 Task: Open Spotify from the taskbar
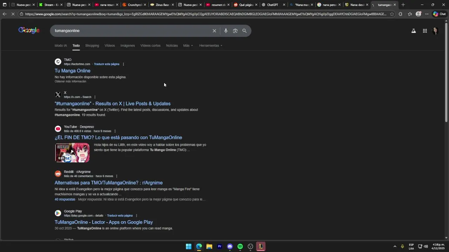pyautogui.click(x=240, y=246)
